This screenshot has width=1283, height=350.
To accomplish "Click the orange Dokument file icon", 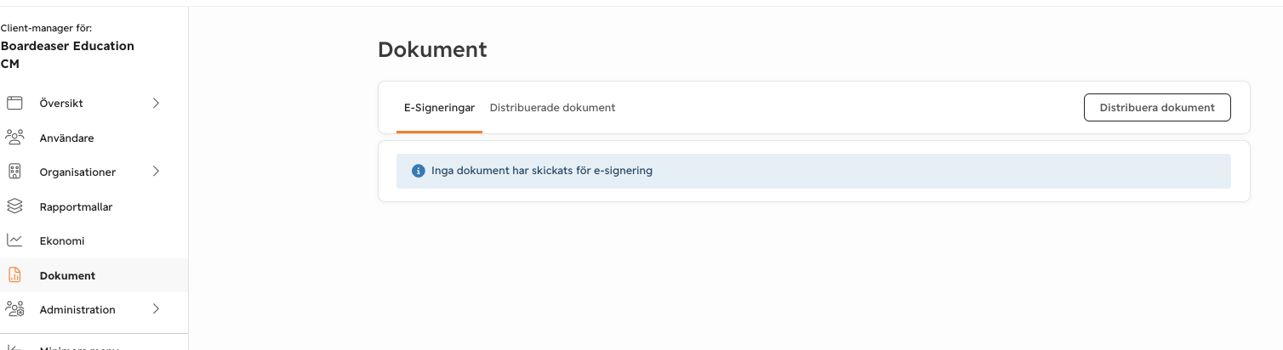I will point(14,275).
